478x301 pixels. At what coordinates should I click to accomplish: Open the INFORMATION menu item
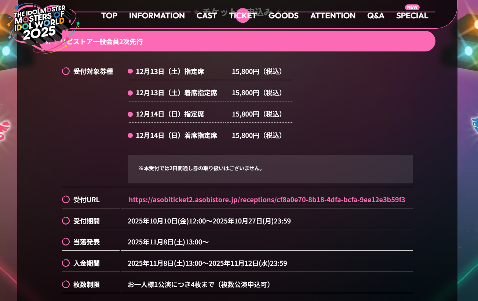[x=157, y=16]
